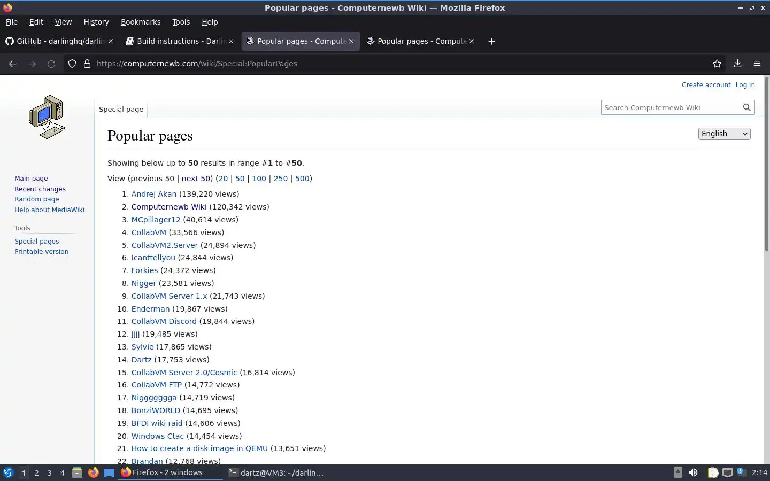The image size is (770, 481).
Task: Go back with the browser back arrow
Action: click(13, 64)
